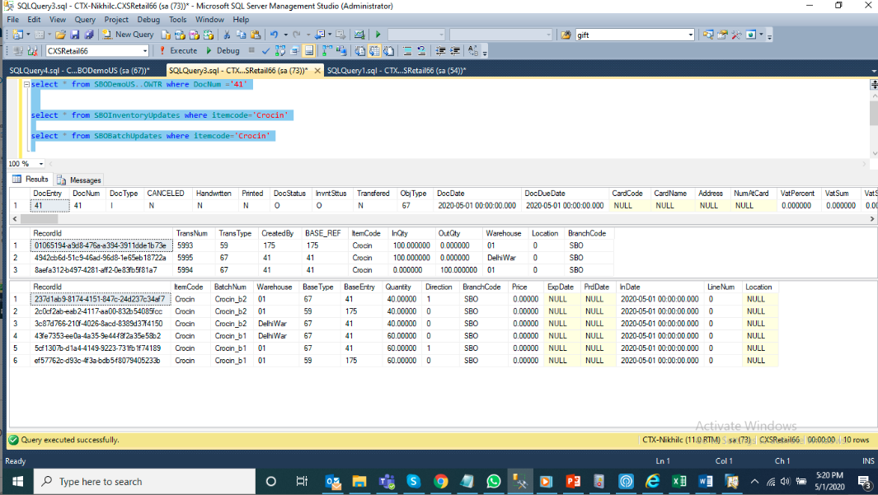Image resolution: width=878 pixels, height=495 pixels.
Task: Select the DelhiWar cell in inventory updates
Action: pos(502,258)
